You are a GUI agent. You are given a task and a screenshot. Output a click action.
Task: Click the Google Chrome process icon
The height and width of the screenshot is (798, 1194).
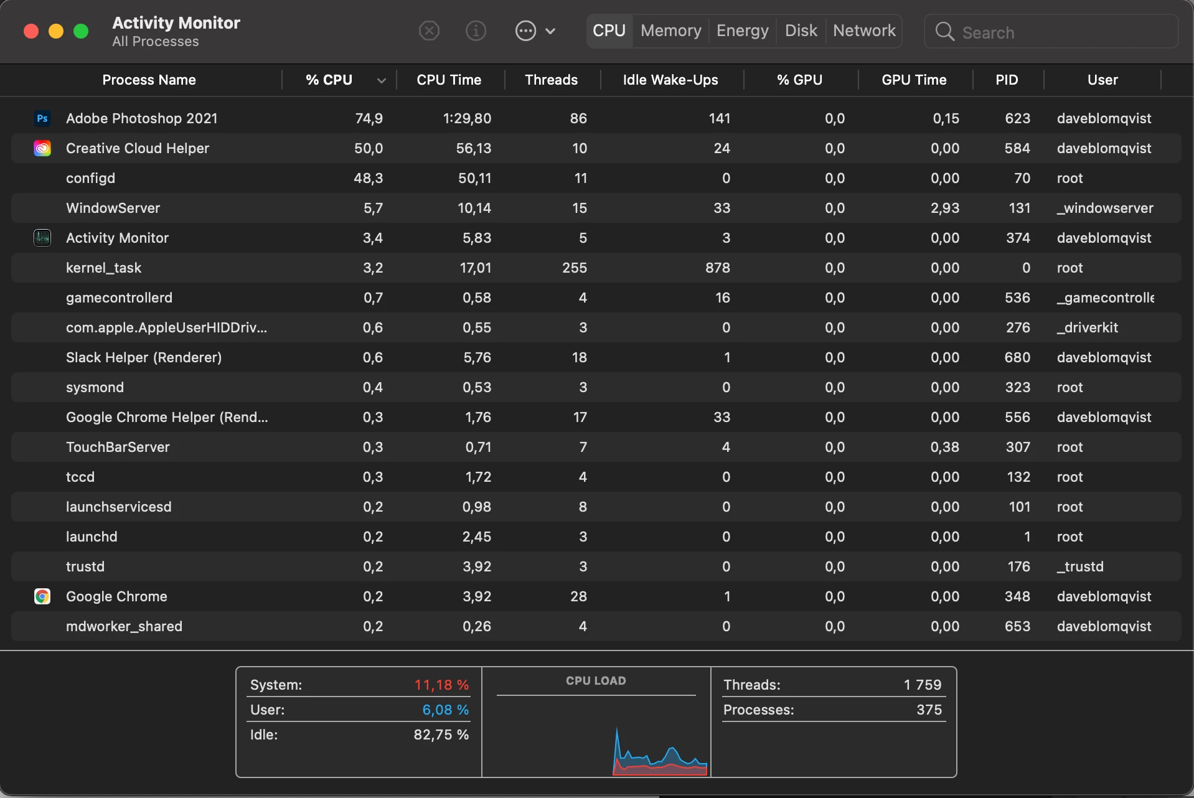pyautogui.click(x=42, y=596)
